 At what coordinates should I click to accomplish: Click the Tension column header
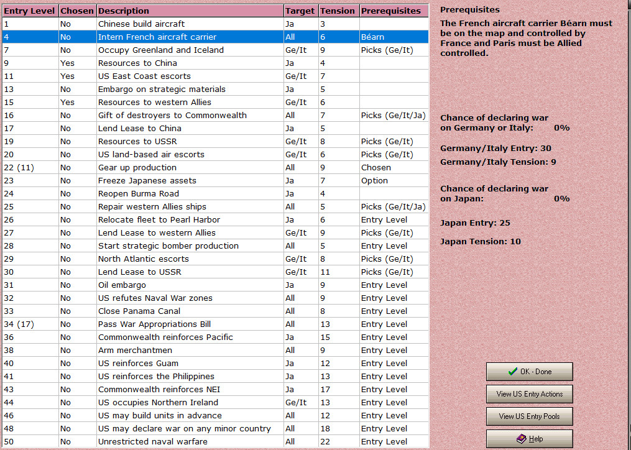338,11
